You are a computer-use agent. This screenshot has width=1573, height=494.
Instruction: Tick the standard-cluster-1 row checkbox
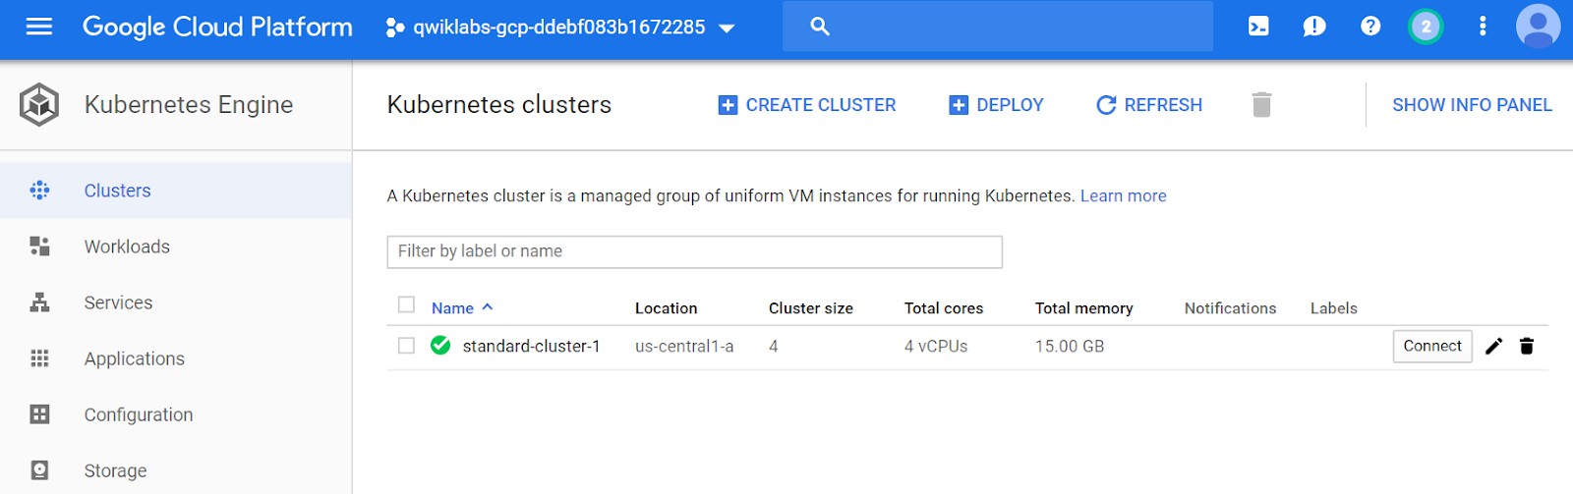[406, 346]
